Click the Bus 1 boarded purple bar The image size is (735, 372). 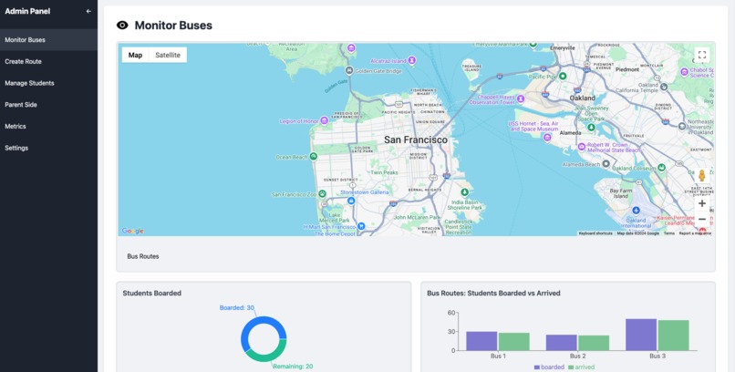click(481, 341)
